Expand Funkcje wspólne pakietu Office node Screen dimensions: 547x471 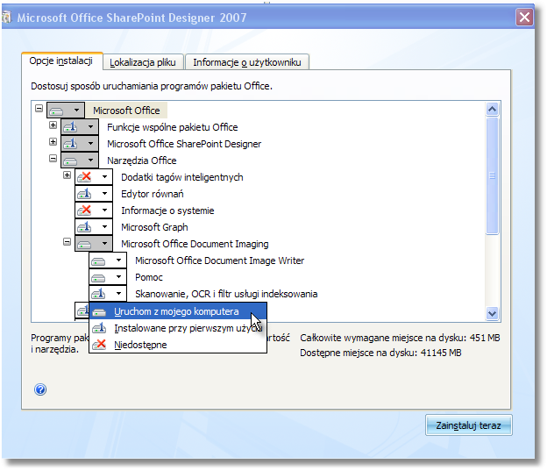53,125
